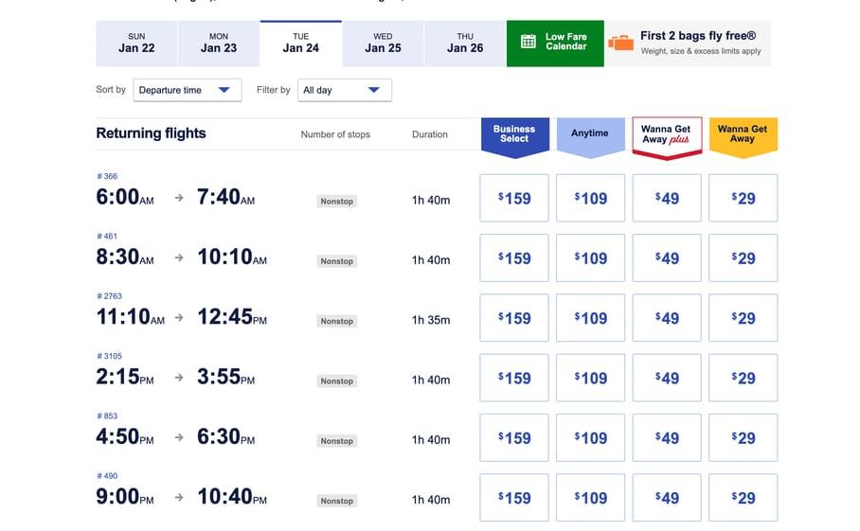
Task: Expand the Filter by All day dropdown
Action: (x=342, y=90)
